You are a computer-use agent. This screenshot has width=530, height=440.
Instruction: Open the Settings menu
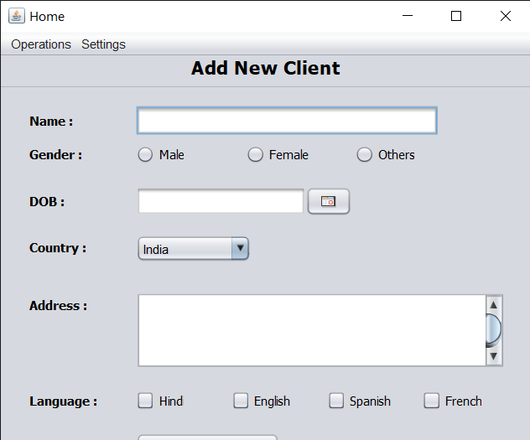pyautogui.click(x=103, y=44)
